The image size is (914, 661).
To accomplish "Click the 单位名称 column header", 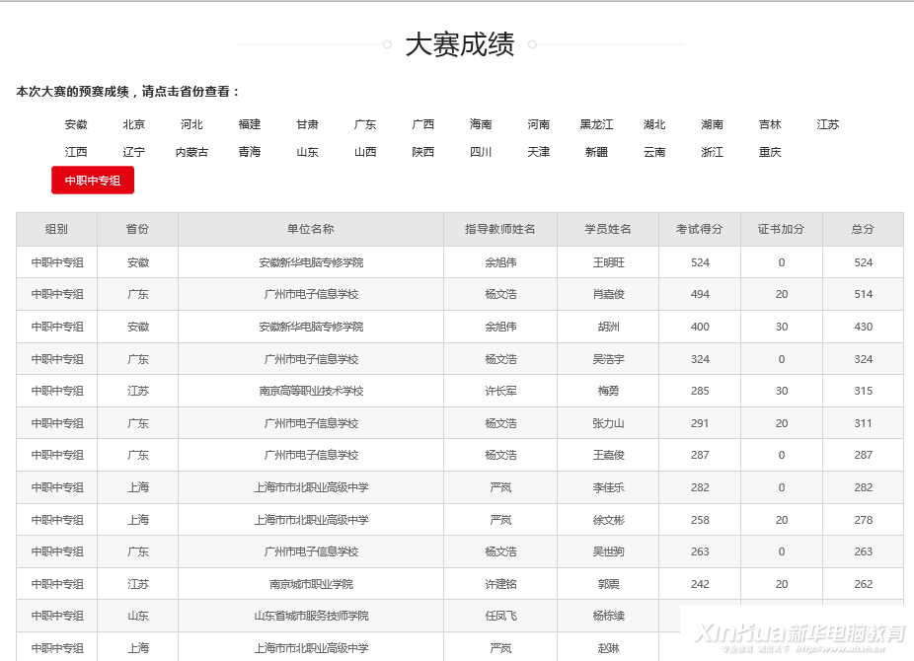I will 311,229.
